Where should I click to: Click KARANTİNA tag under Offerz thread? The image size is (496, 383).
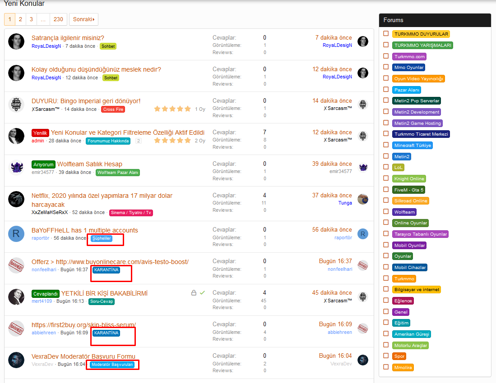107,269
